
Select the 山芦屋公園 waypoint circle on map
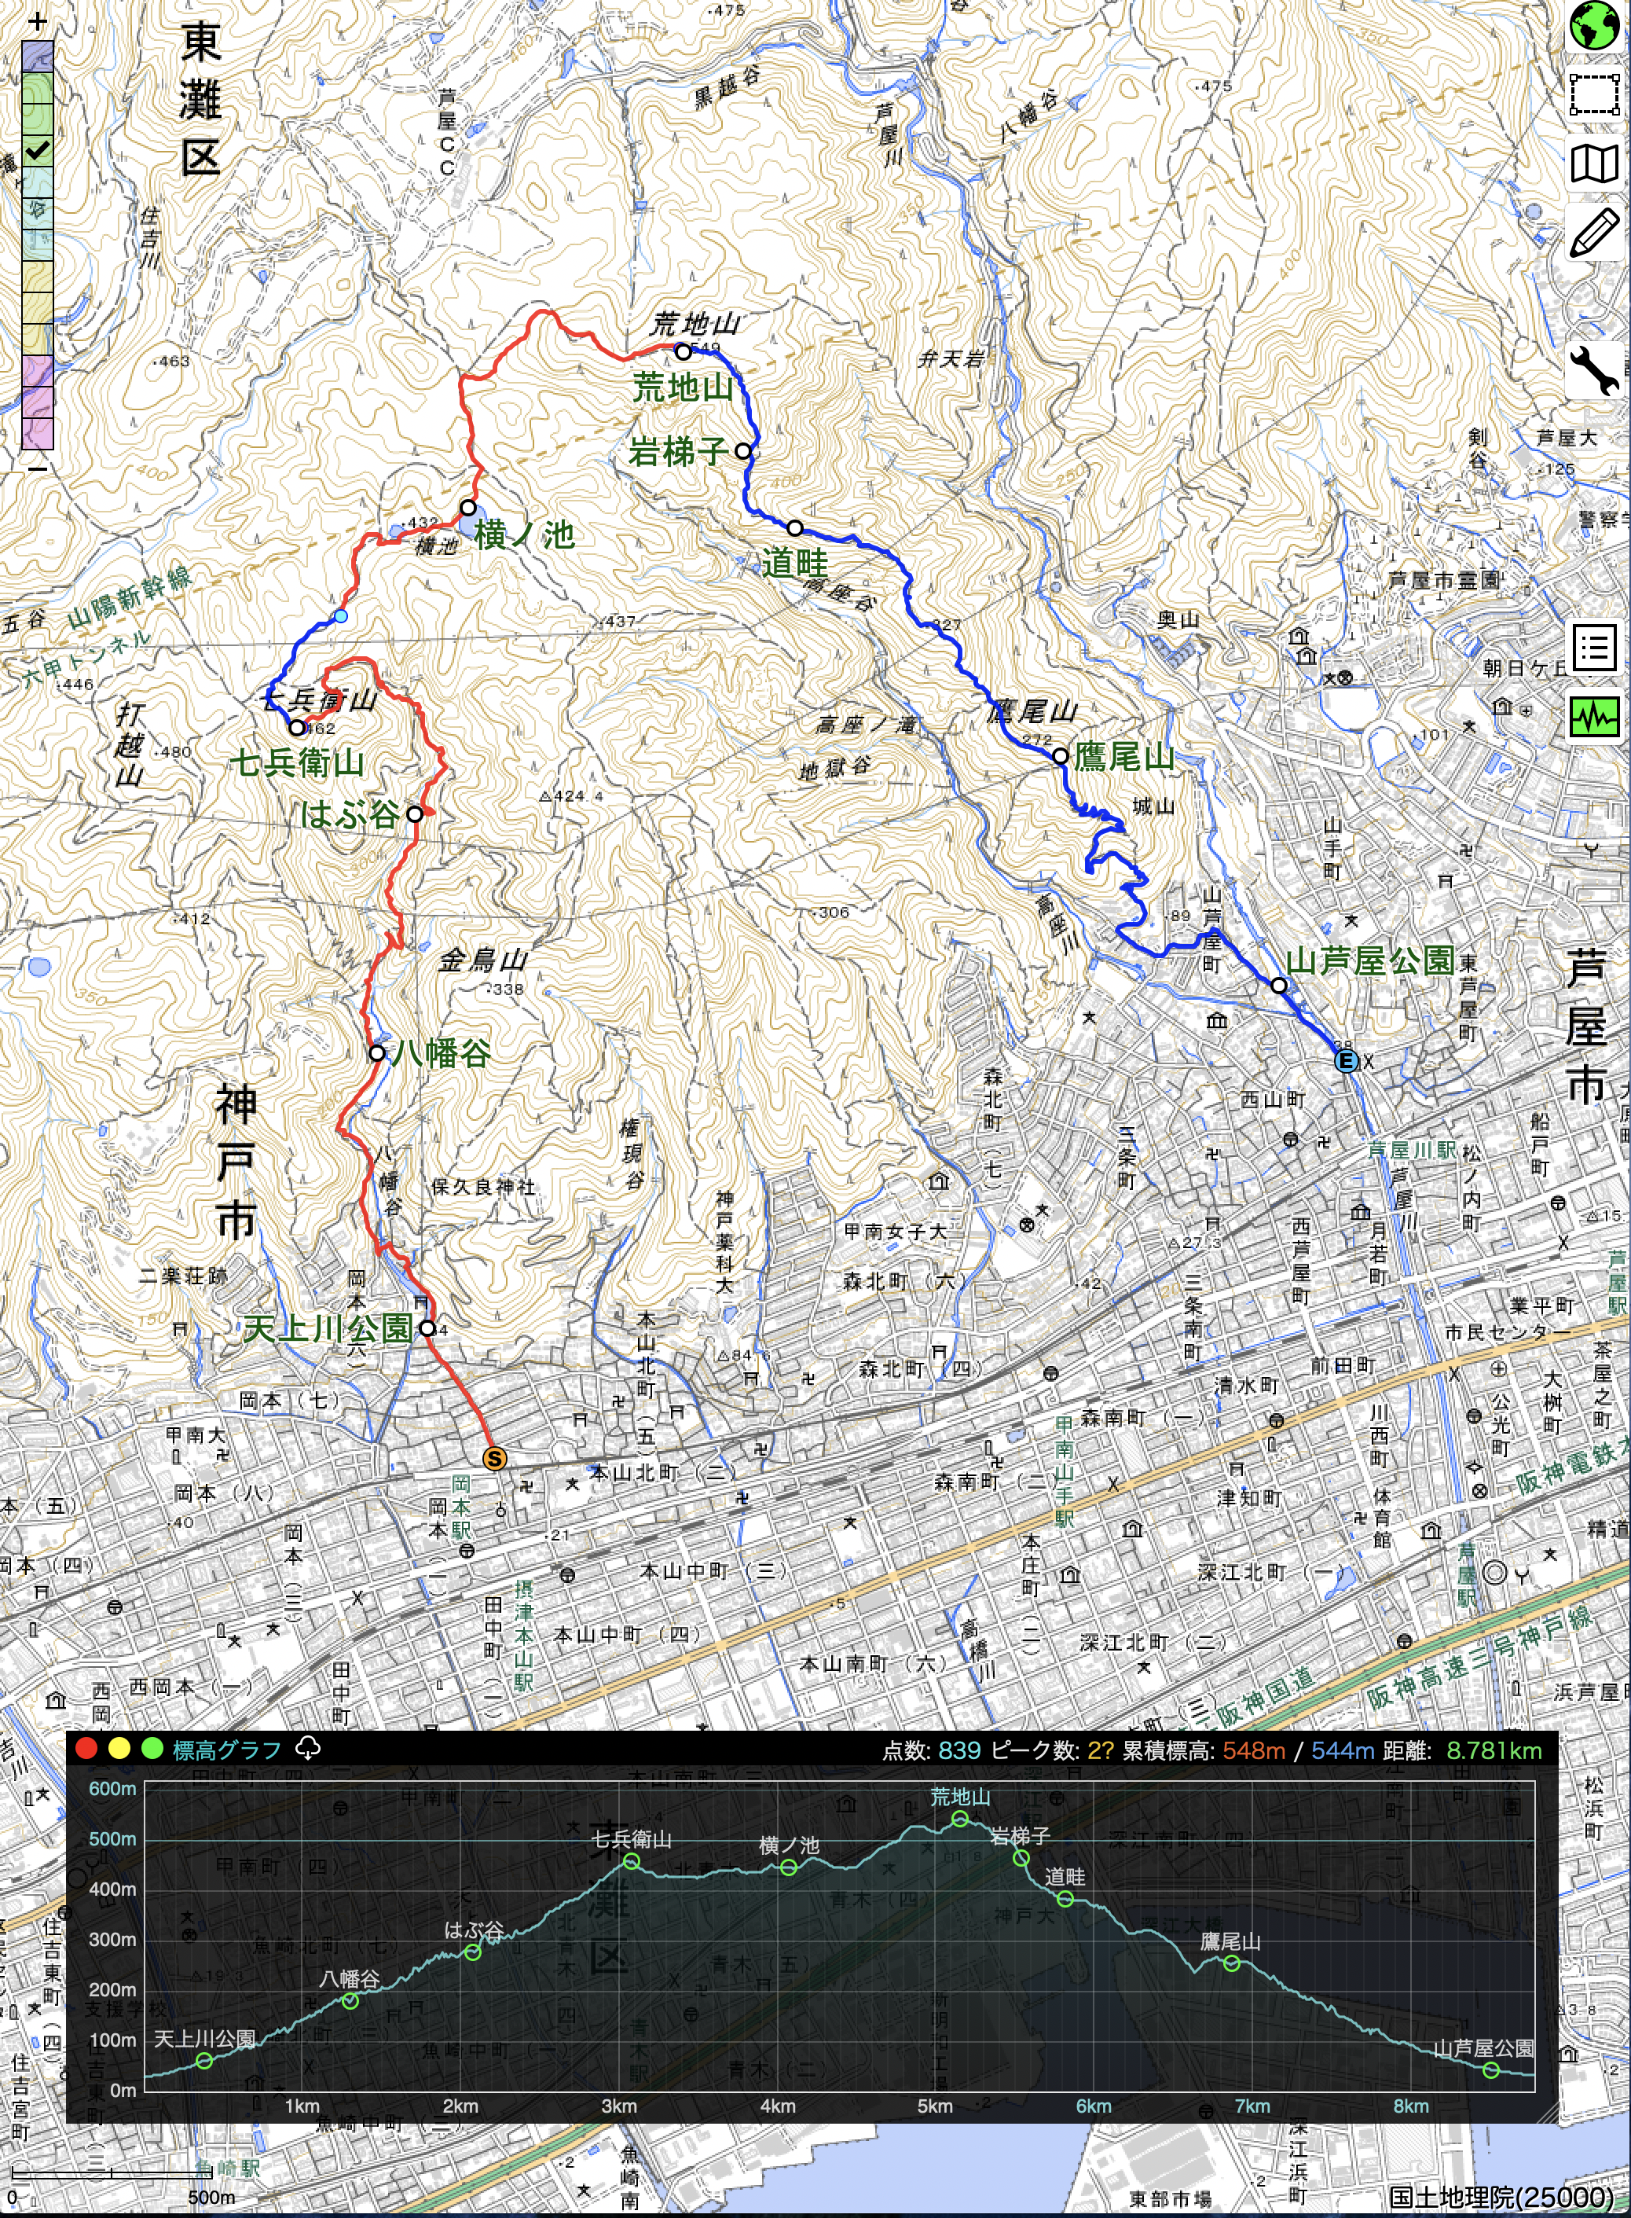tap(1278, 985)
